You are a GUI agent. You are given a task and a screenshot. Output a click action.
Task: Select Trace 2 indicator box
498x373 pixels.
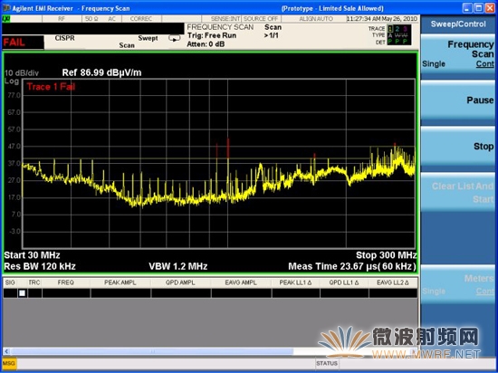click(397, 29)
